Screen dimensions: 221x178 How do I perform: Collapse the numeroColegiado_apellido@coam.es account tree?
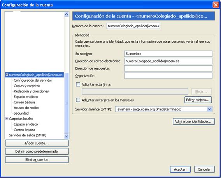[x=7, y=75]
